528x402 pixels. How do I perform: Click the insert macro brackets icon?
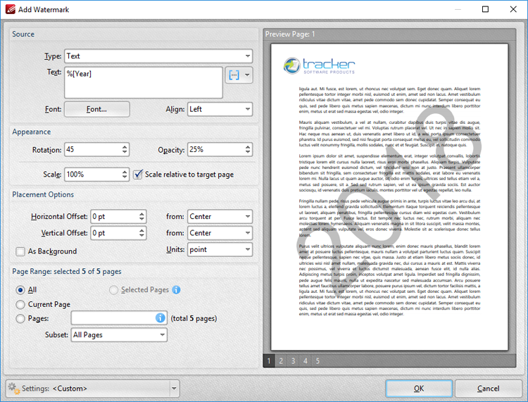pos(234,75)
